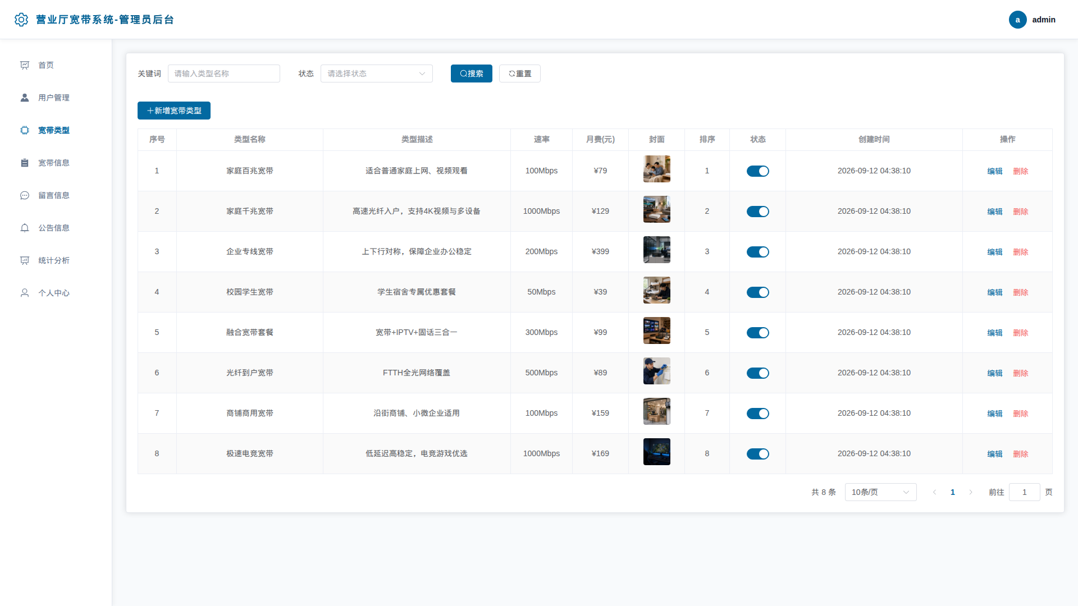Click the 搜索 button
This screenshot has height=606, width=1078.
point(471,74)
